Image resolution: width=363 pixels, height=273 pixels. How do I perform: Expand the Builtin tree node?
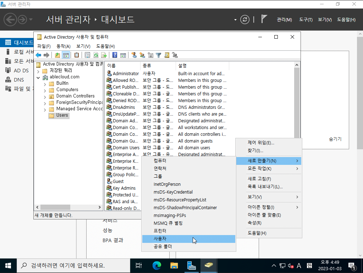(45, 84)
